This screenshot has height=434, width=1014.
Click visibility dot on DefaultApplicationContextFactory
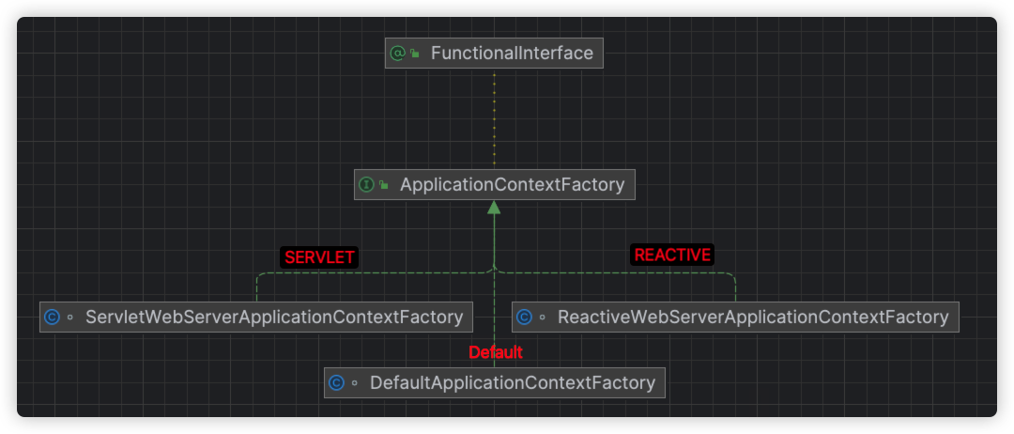coord(354,383)
